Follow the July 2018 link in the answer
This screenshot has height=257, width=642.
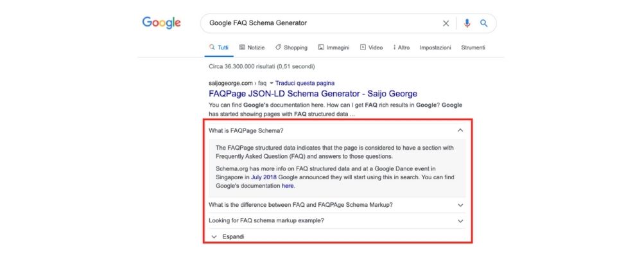265,177
